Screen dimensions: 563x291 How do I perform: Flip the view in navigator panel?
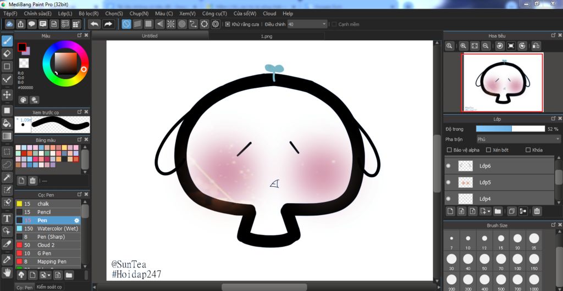536,46
